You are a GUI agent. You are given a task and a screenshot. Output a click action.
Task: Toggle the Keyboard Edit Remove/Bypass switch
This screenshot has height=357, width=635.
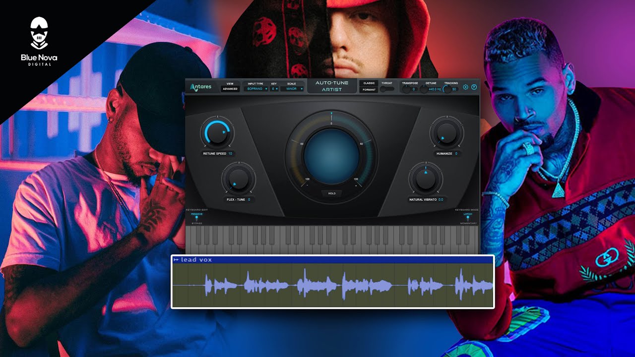pyautogui.click(x=196, y=218)
